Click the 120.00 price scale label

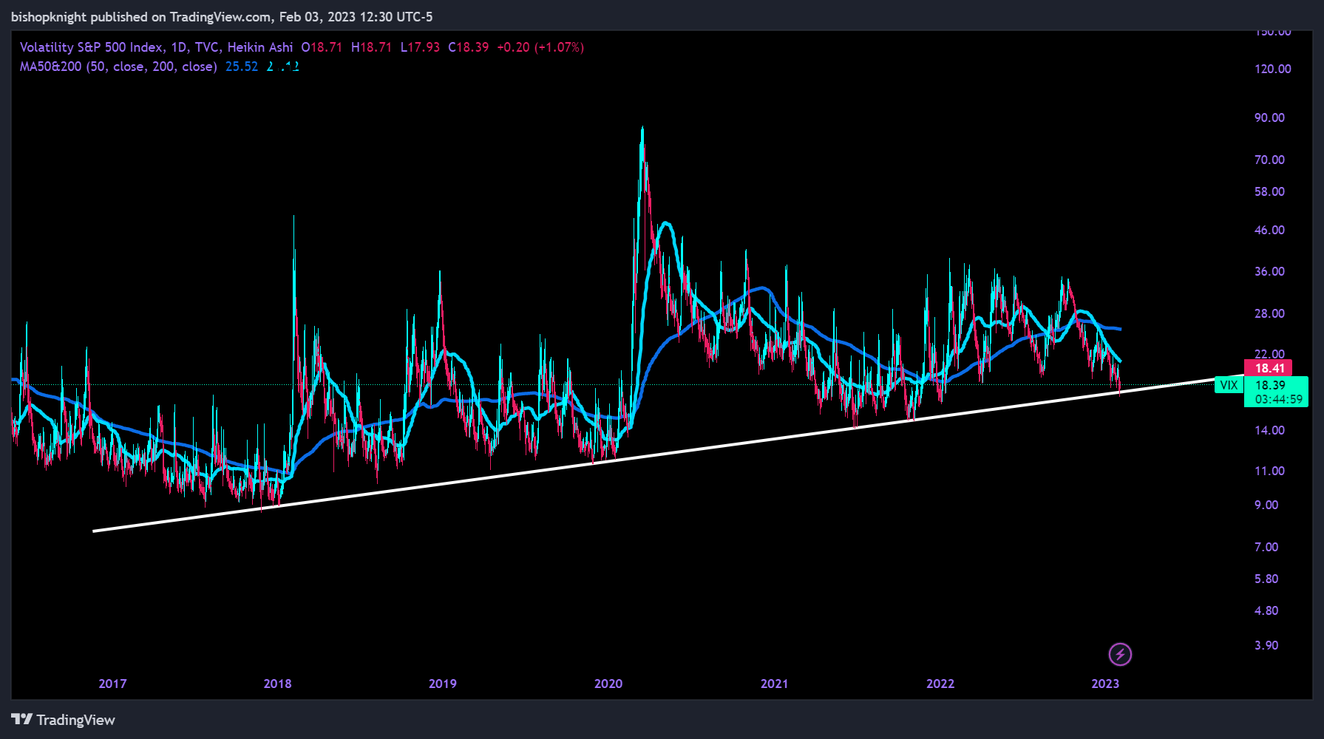tap(1273, 69)
